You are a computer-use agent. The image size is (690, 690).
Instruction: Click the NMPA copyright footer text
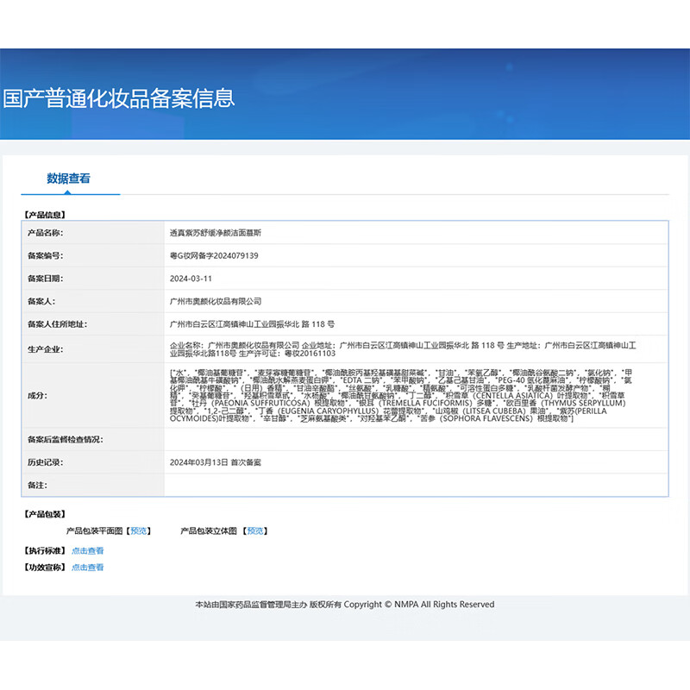coord(345,604)
